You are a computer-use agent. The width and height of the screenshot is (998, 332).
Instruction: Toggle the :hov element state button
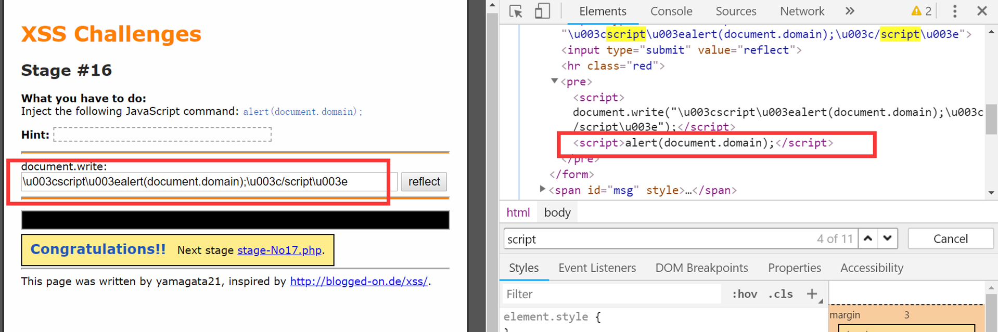pyautogui.click(x=745, y=294)
